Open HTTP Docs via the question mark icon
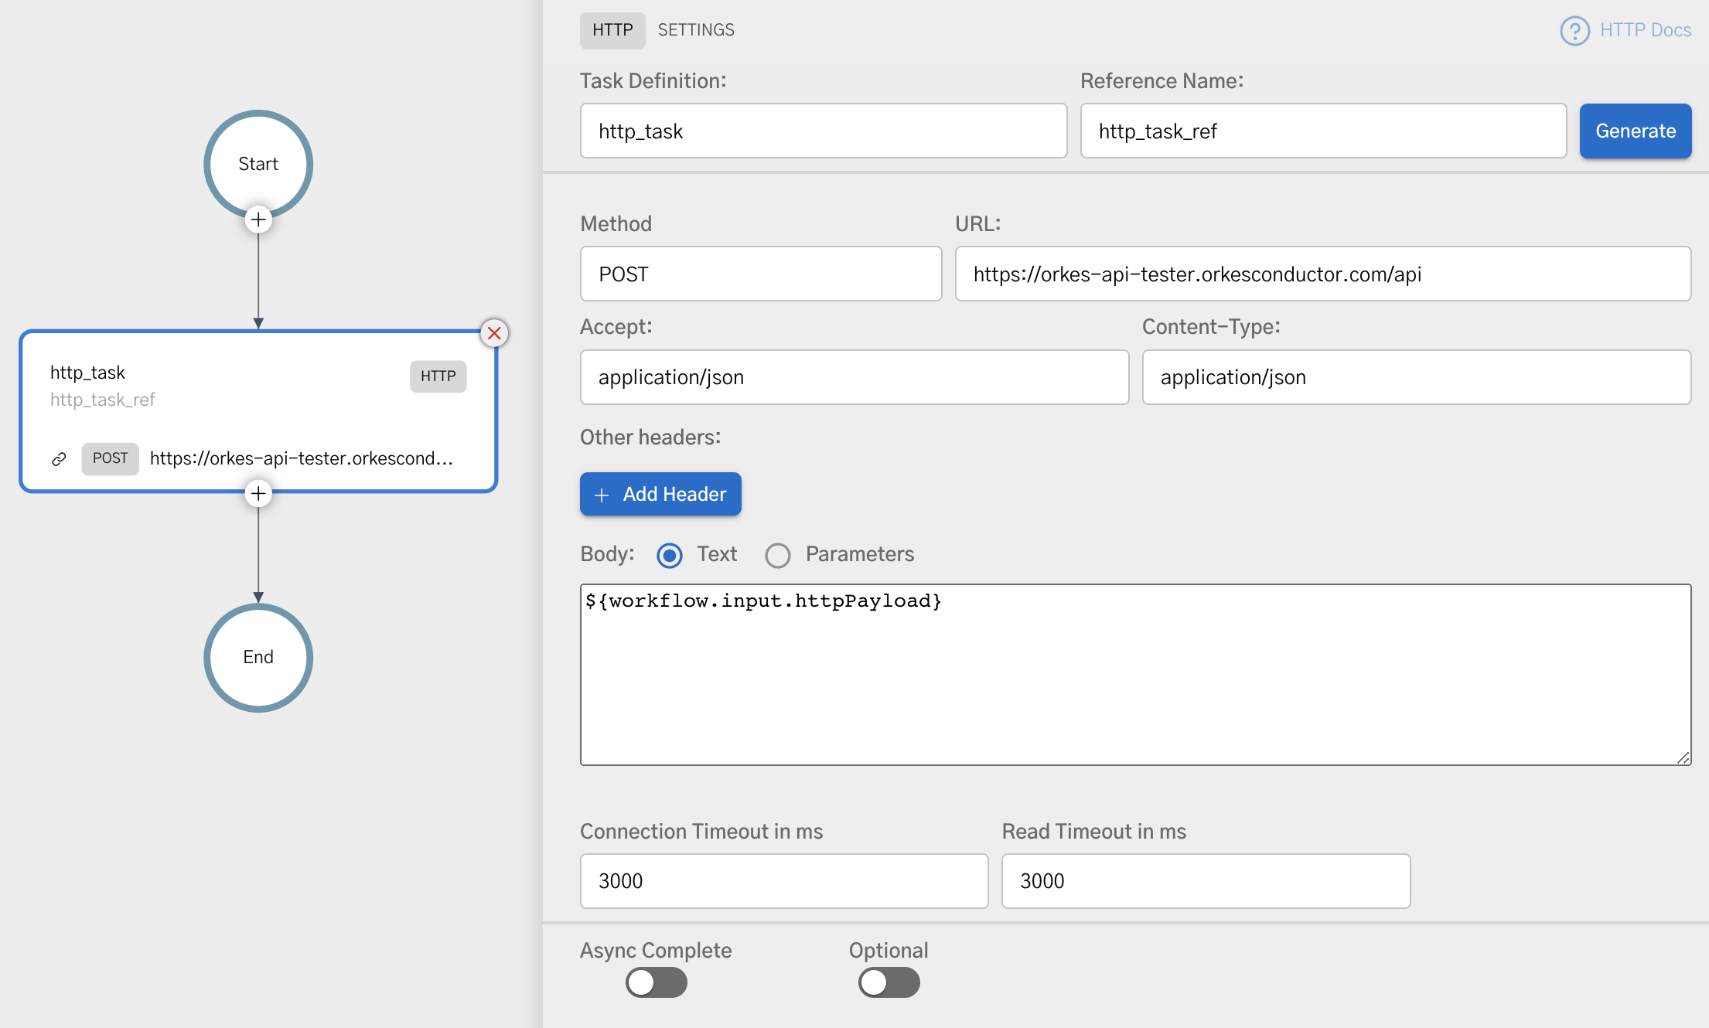Viewport: 1709px width, 1028px height. click(1575, 30)
